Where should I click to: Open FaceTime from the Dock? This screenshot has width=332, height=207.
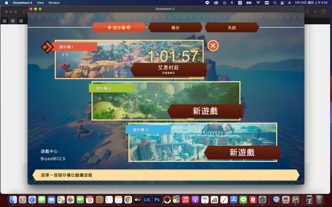point(80,199)
